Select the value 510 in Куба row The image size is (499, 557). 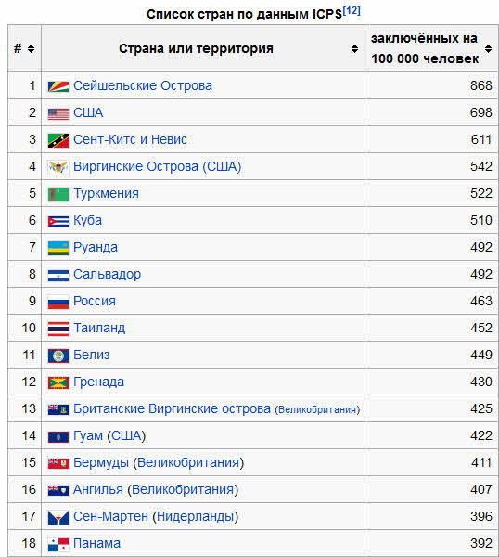[x=480, y=220]
